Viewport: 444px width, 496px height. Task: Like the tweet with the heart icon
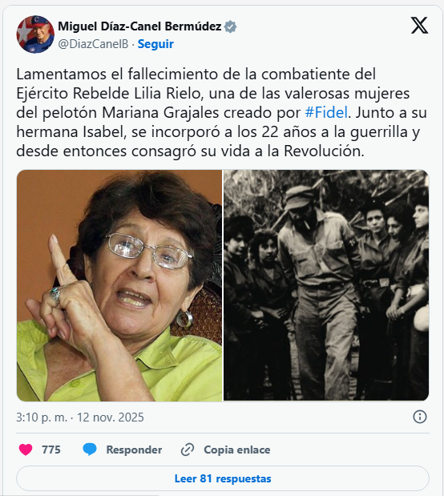tap(26, 450)
